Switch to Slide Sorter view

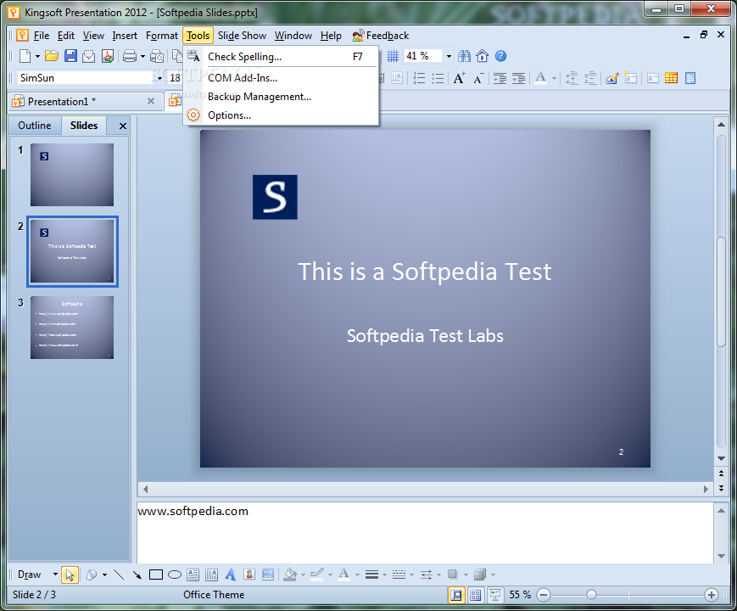pos(476,595)
